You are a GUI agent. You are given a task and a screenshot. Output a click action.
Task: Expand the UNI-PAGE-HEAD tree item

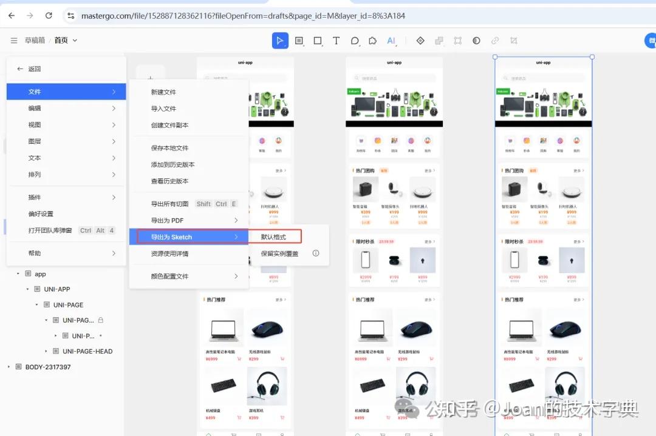coord(46,350)
